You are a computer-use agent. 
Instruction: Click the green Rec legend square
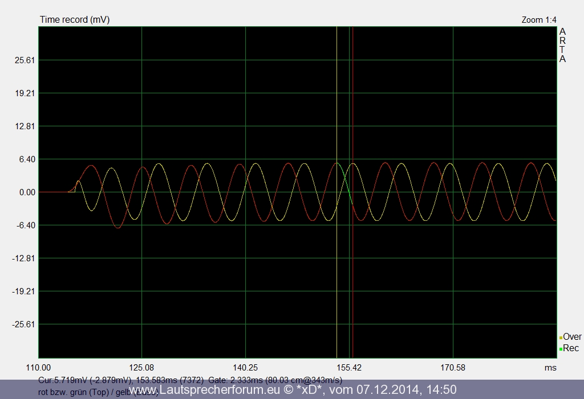click(x=561, y=349)
